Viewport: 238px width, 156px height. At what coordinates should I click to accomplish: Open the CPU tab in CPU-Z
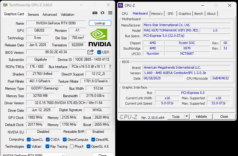(x=125, y=14)
